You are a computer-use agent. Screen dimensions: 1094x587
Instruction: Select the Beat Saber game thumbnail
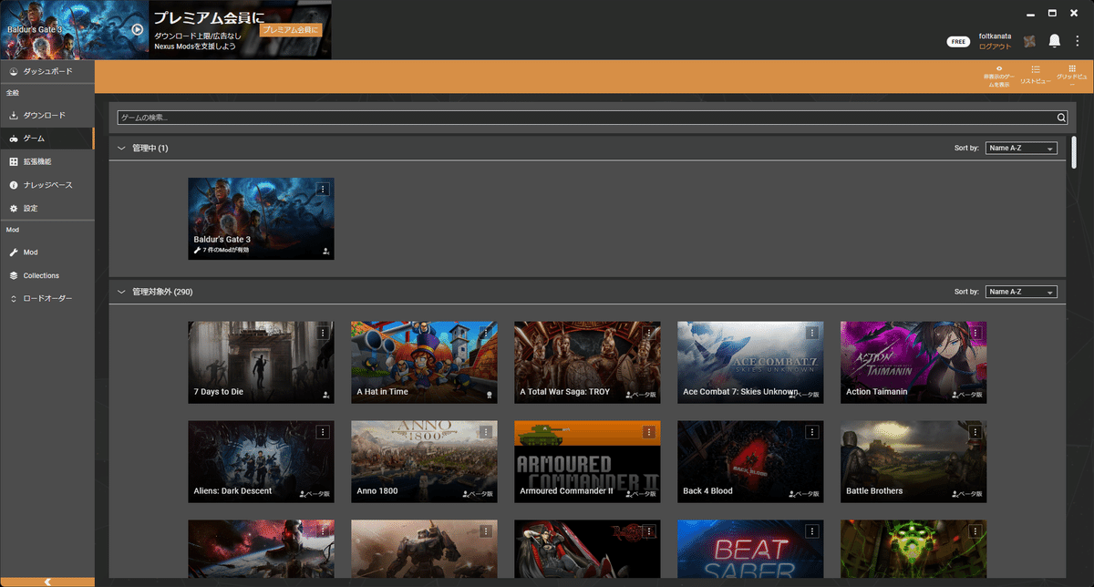[x=750, y=549]
